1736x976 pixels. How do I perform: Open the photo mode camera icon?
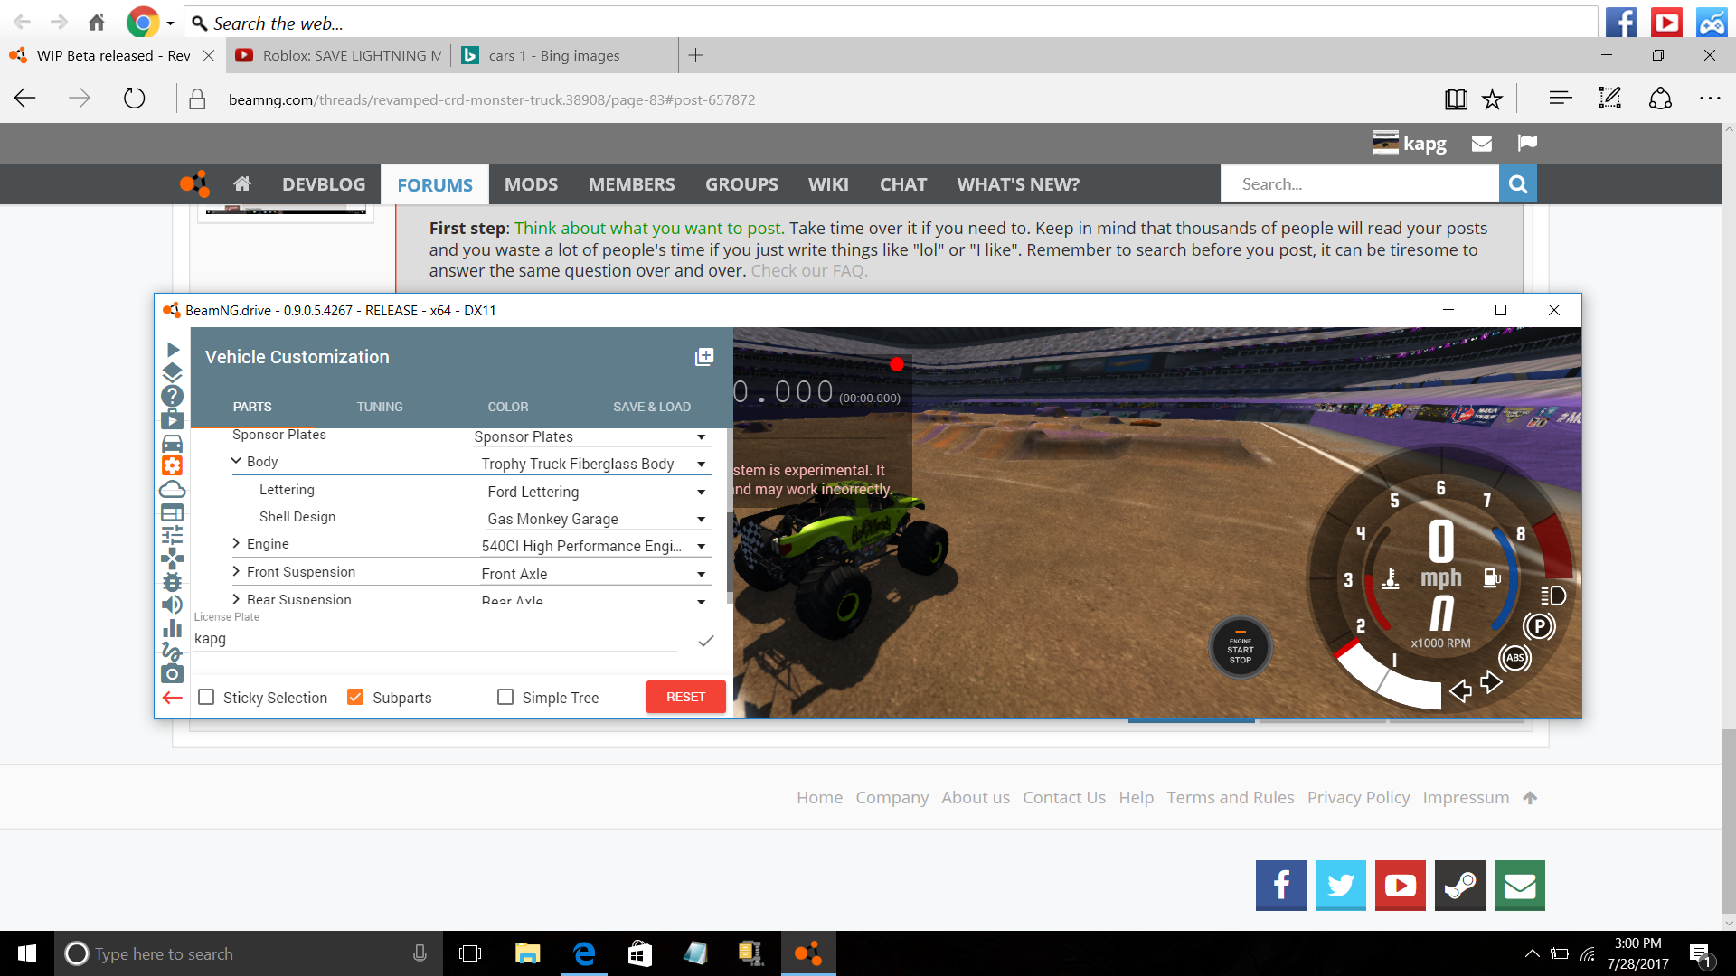click(x=173, y=674)
